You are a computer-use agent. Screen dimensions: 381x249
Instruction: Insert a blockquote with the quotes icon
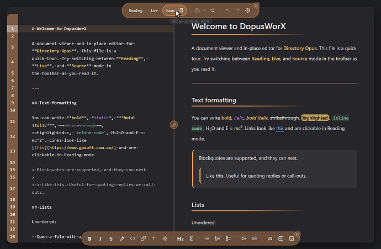pos(269,239)
